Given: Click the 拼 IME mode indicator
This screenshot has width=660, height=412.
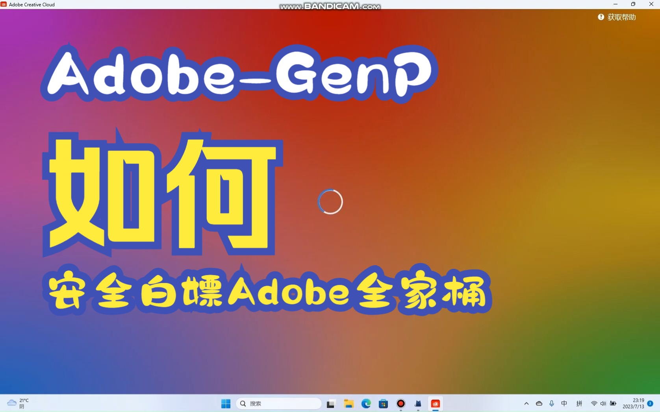Looking at the screenshot, I should 579,404.
